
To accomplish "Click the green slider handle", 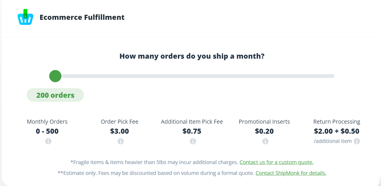I will (55, 76).
